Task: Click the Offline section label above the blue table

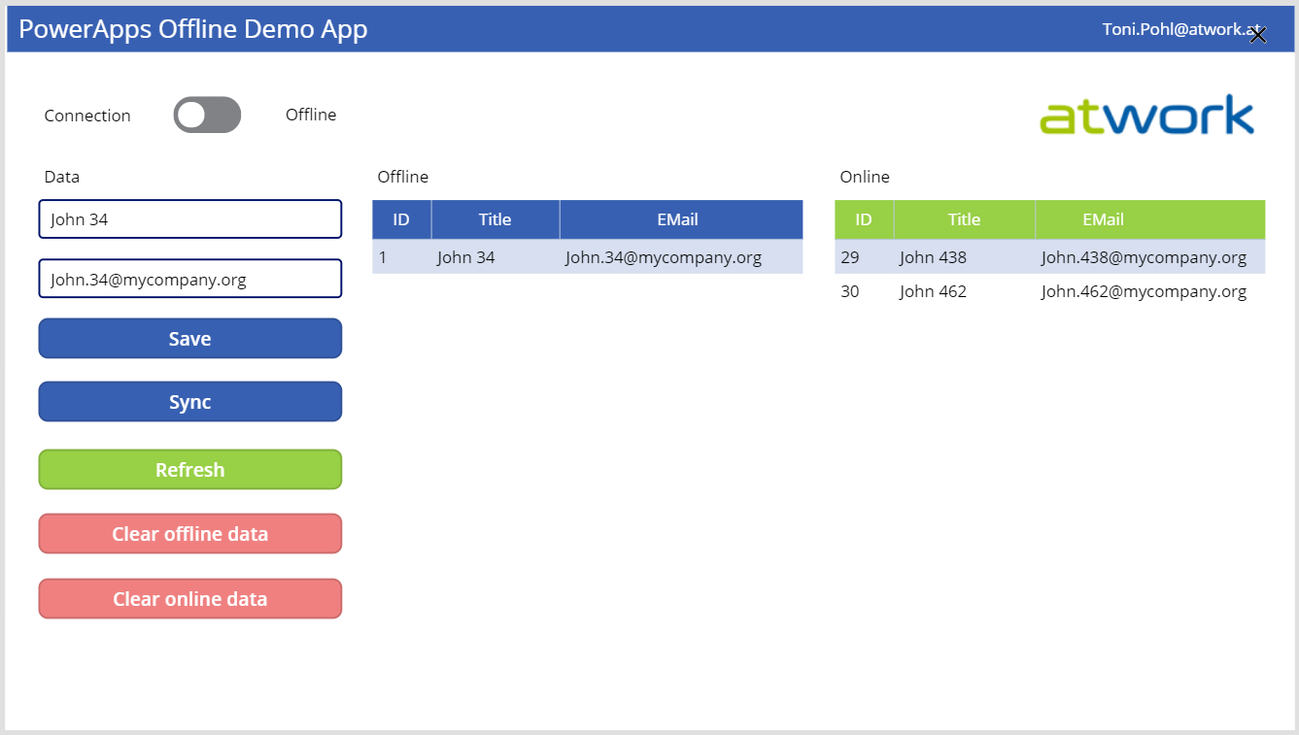Action: (x=403, y=177)
